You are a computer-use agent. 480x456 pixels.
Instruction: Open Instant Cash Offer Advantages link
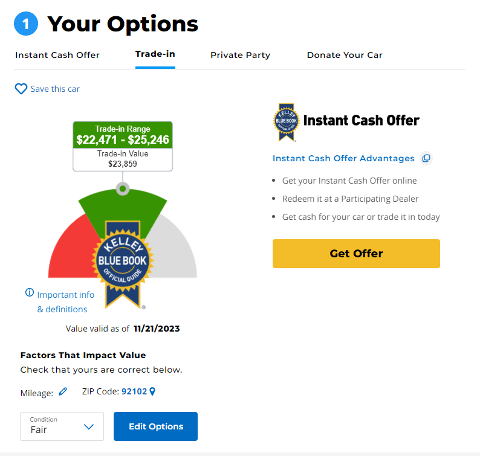point(343,158)
